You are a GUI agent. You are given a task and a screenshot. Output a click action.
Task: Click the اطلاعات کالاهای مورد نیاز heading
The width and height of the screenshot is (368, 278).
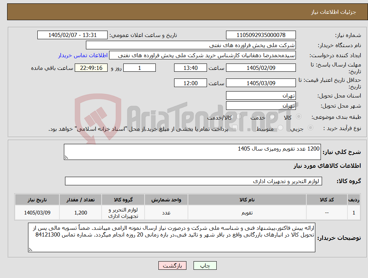(x=327, y=166)
